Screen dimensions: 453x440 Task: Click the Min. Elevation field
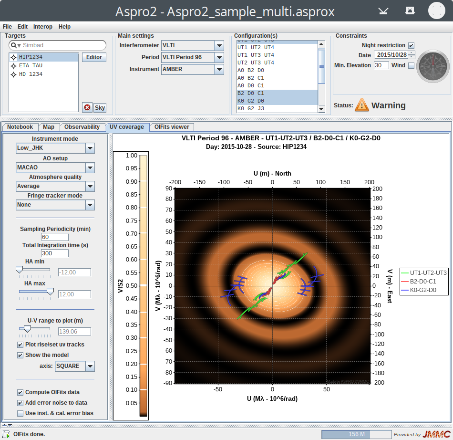(381, 65)
